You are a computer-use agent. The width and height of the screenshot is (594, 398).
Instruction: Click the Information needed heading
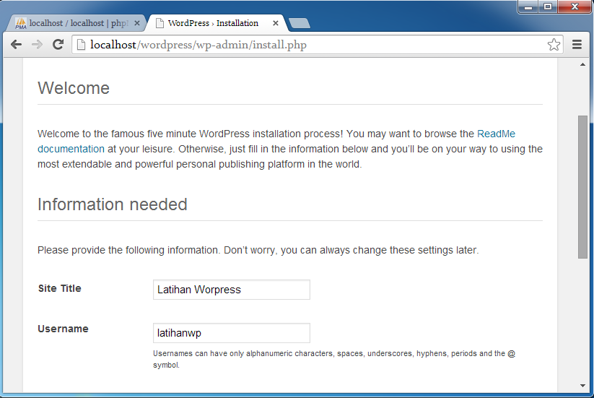pyautogui.click(x=113, y=204)
